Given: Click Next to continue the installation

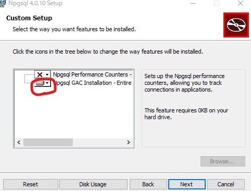Looking at the screenshot, I should point(186,184).
